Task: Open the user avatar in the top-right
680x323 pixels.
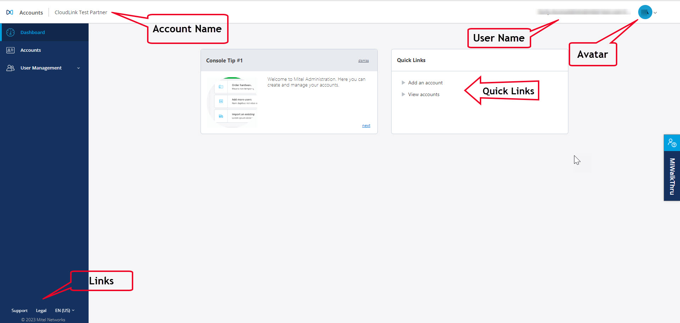Action: point(645,12)
